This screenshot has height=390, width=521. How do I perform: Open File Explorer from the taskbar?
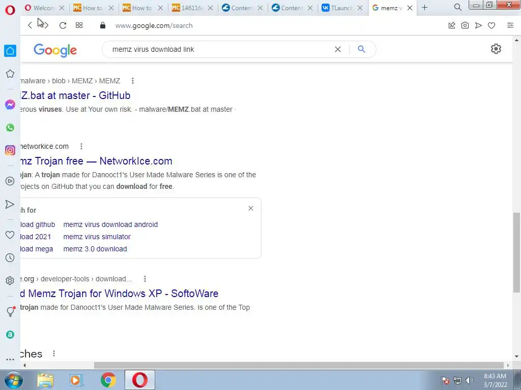(x=45, y=380)
